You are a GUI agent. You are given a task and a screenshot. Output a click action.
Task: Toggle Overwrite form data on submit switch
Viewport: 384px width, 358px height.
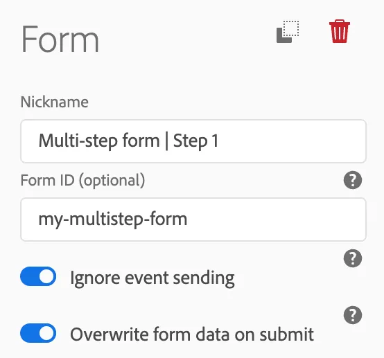coord(38,333)
